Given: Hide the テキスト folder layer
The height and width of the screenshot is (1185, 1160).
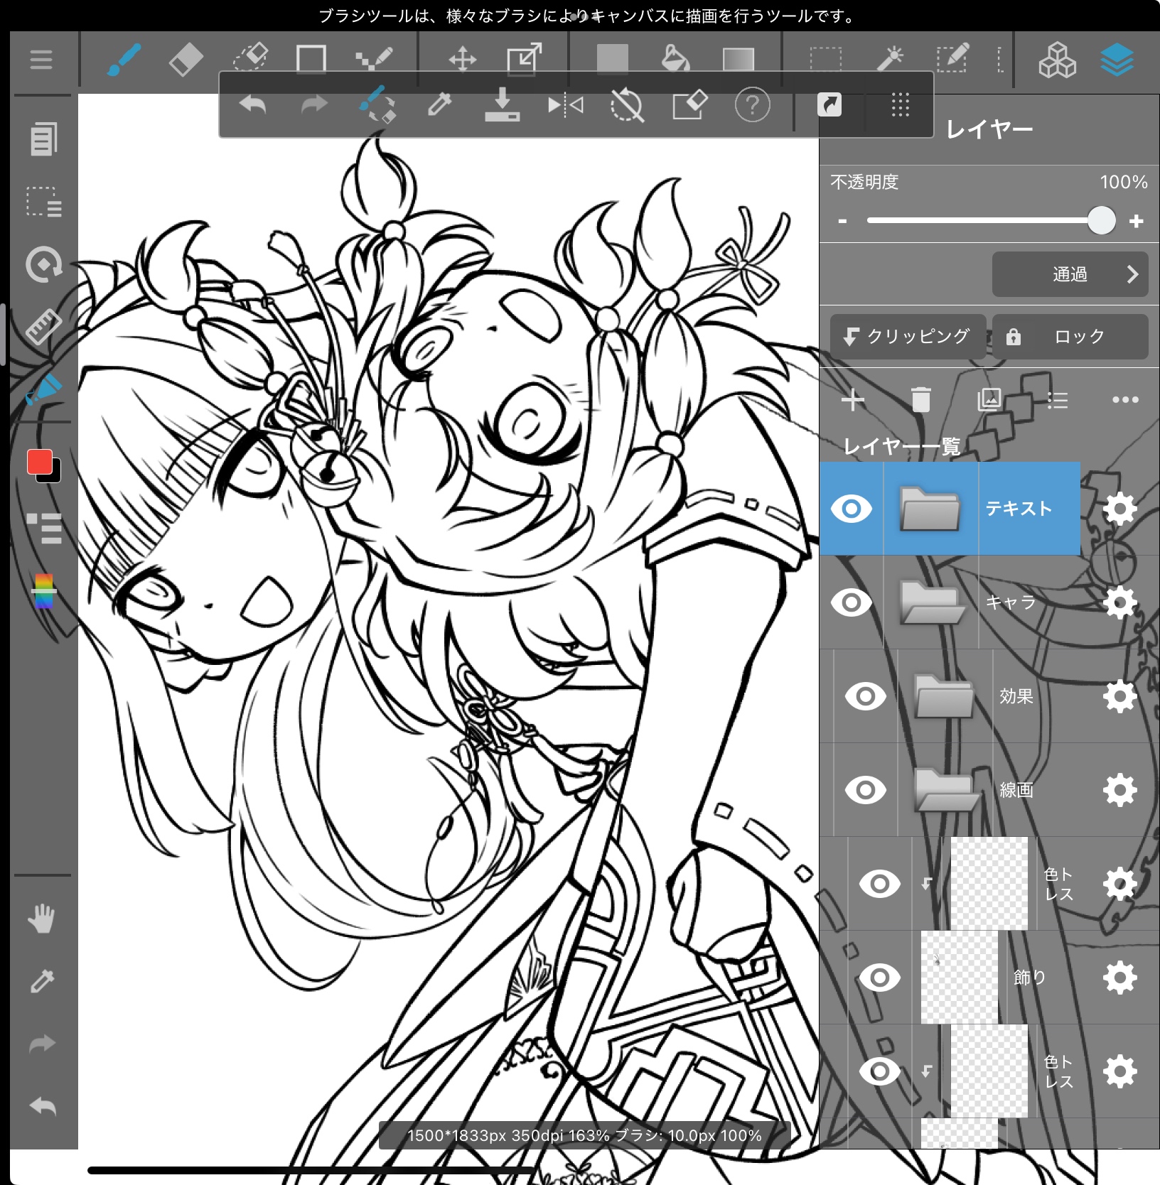Looking at the screenshot, I should click(x=851, y=509).
